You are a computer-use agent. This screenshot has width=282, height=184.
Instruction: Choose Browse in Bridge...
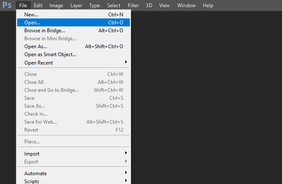74,31
